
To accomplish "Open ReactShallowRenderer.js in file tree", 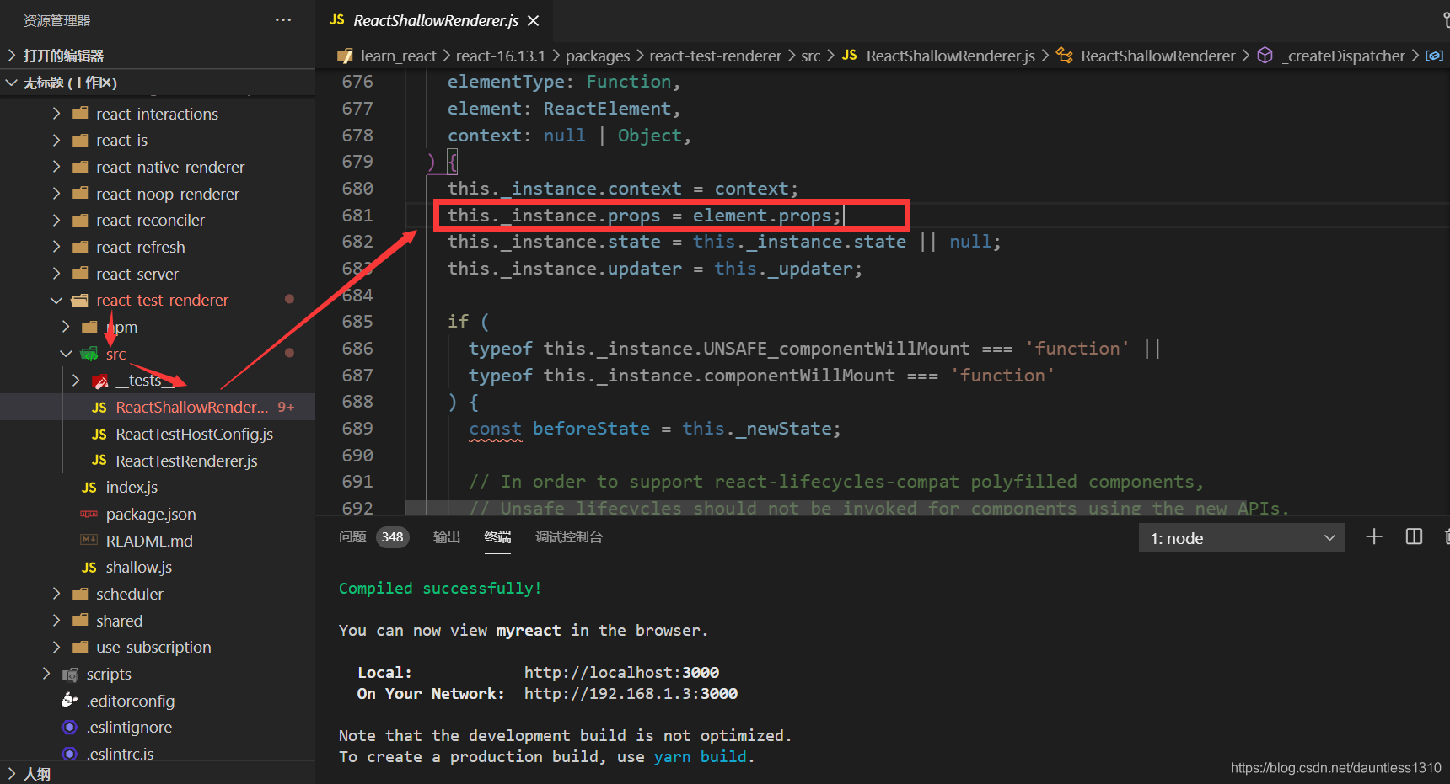I will [x=158, y=407].
